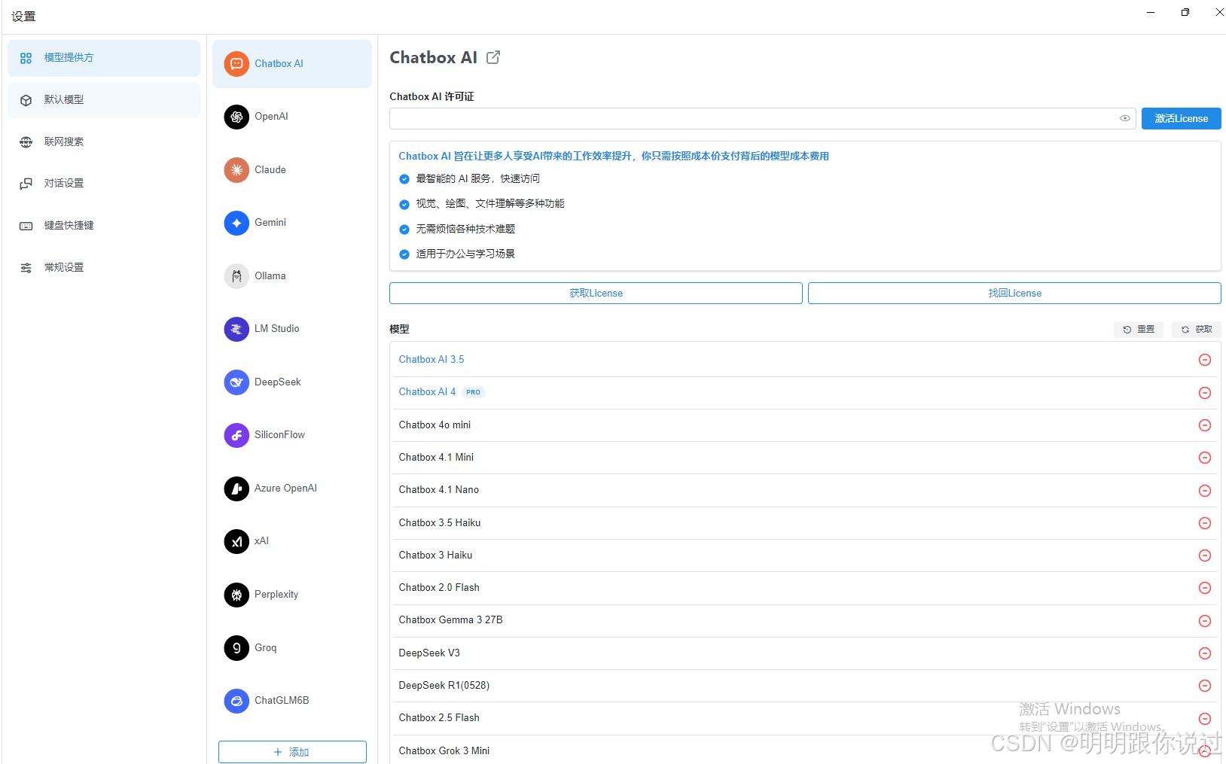Select the Groq provider icon
Screen dimensions: 1226x764
coord(236,648)
